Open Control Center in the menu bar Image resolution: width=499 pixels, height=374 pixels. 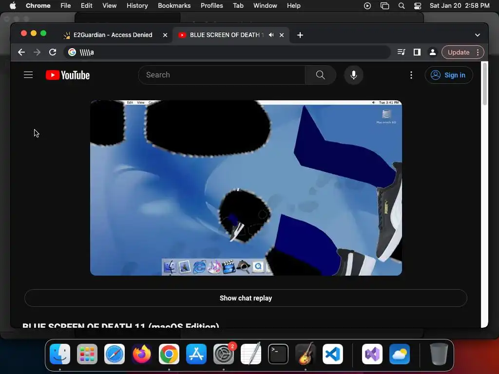pyautogui.click(x=418, y=6)
